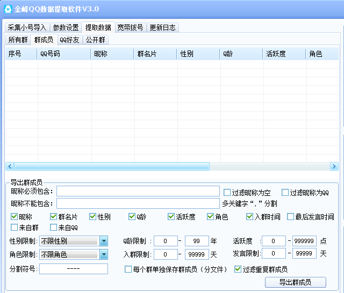This screenshot has height=293, width=344.
Task: Enable 过滤昵称为空 checkbox
Action: (227, 193)
